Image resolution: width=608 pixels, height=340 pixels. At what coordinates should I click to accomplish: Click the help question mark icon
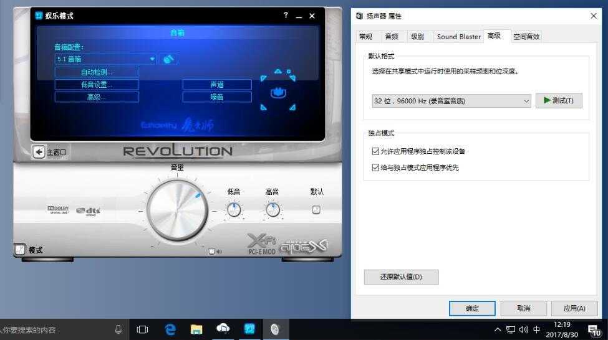click(x=286, y=16)
